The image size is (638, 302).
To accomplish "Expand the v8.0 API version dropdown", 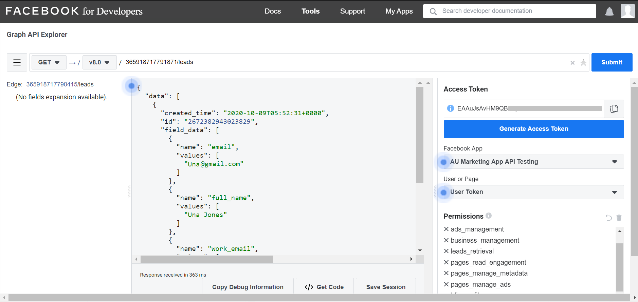I will point(99,62).
